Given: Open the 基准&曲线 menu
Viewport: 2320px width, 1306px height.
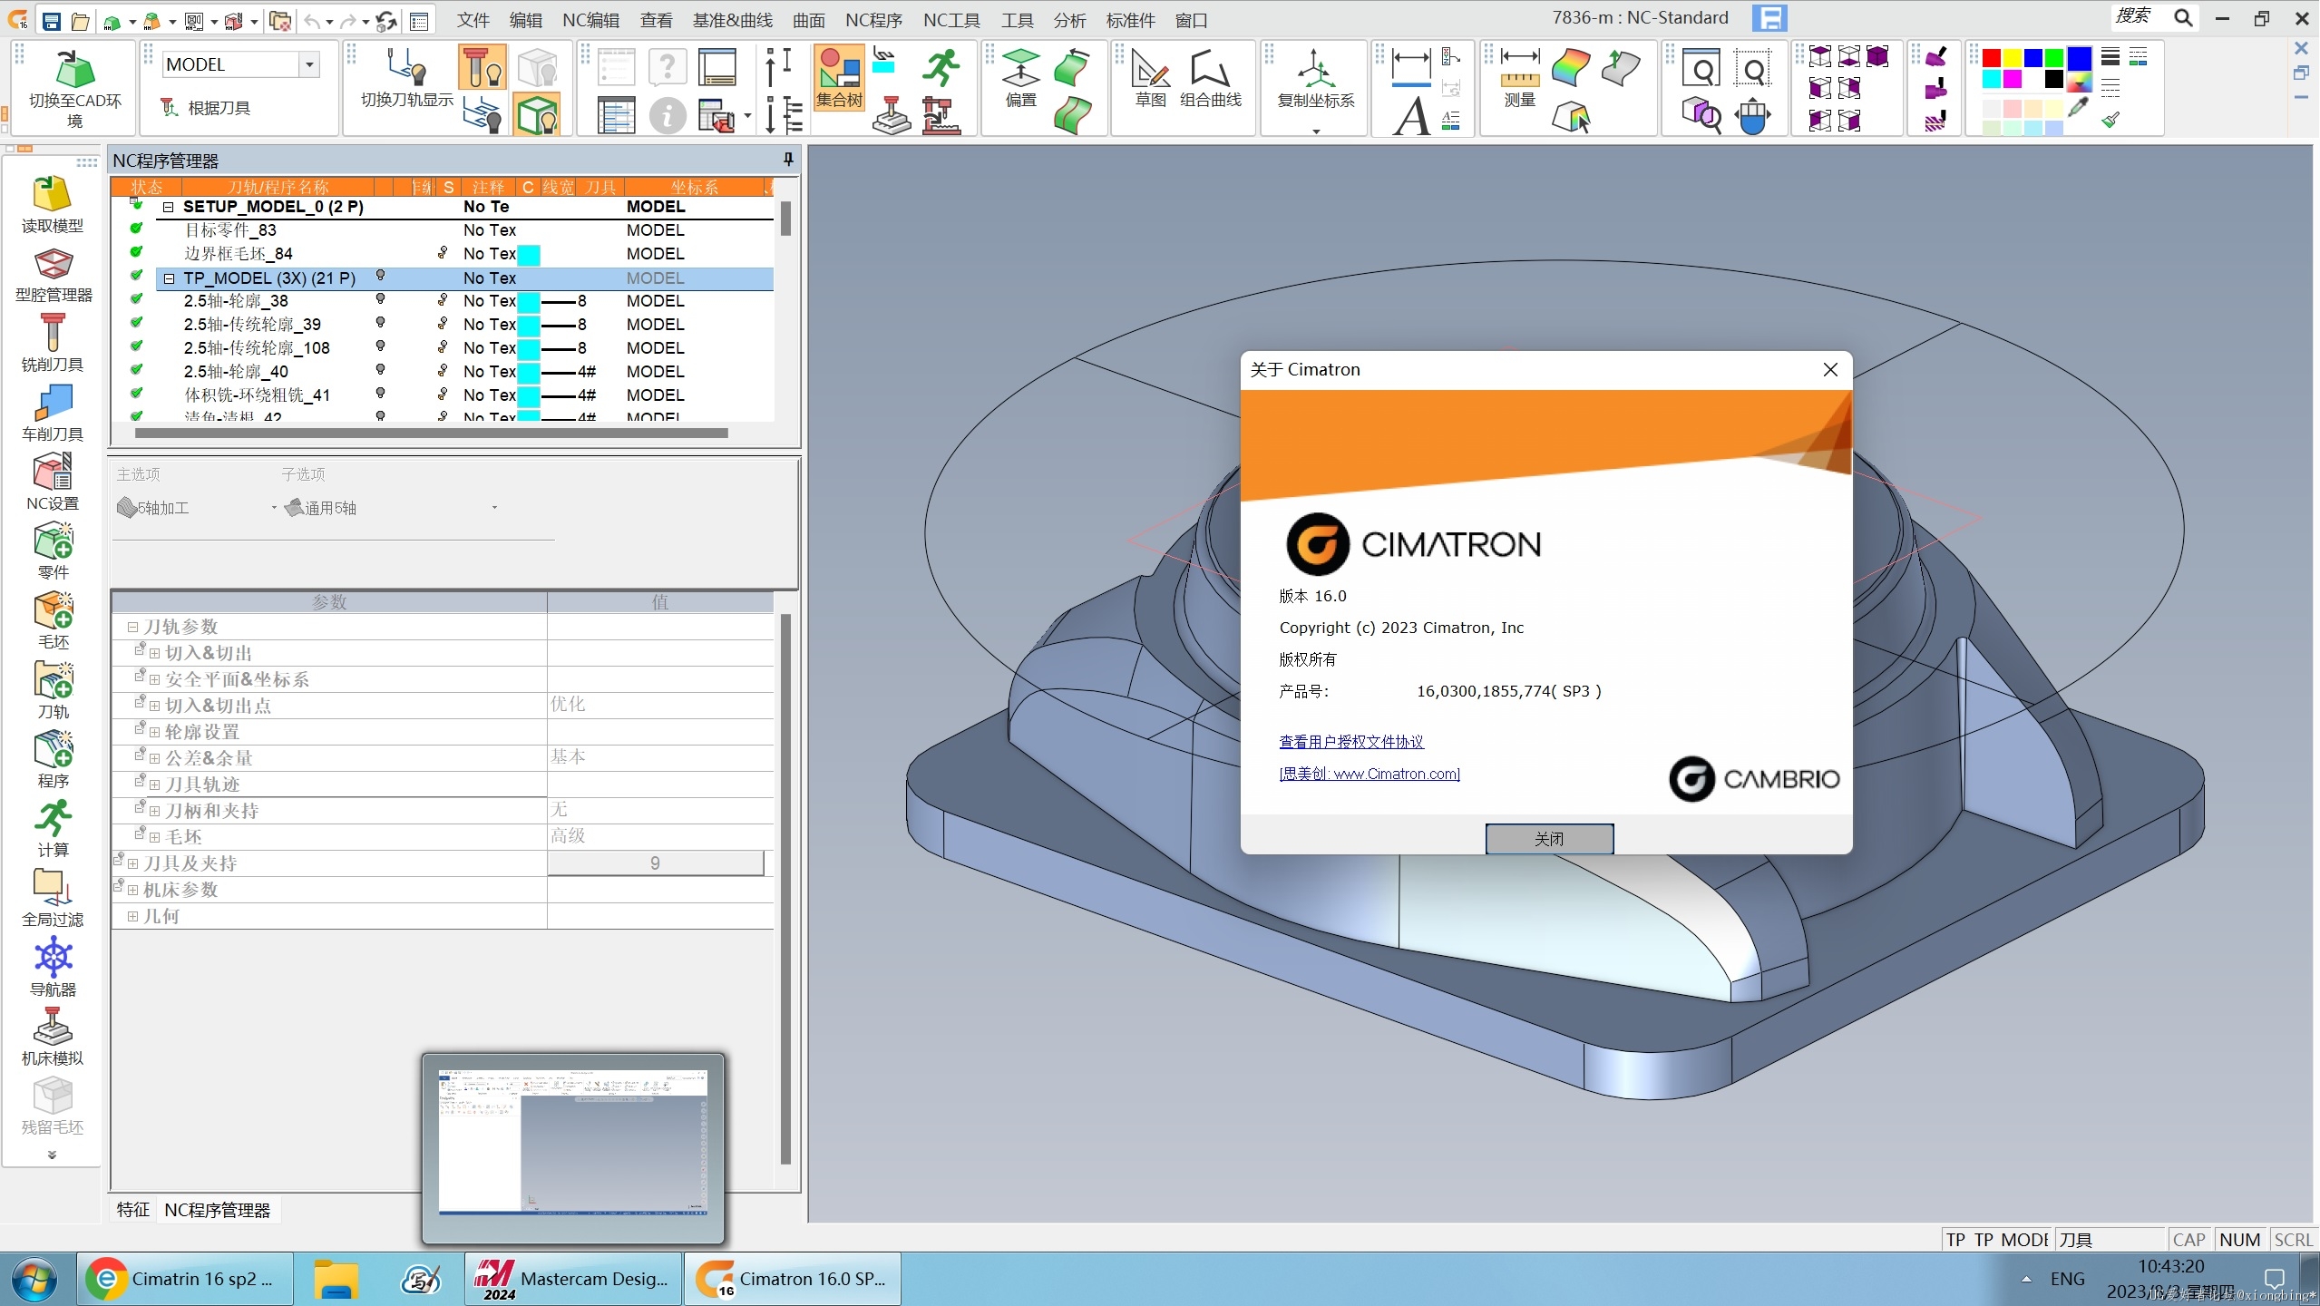Looking at the screenshot, I should [x=732, y=20].
